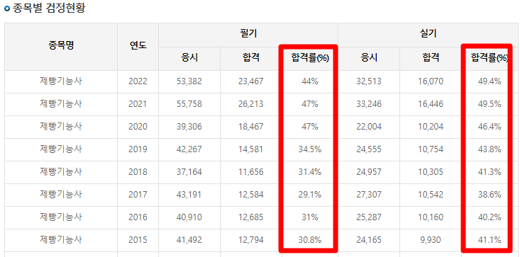Viewport: 520px width, 257px height.
Task: Select the value 16,446
Action: tap(431, 104)
